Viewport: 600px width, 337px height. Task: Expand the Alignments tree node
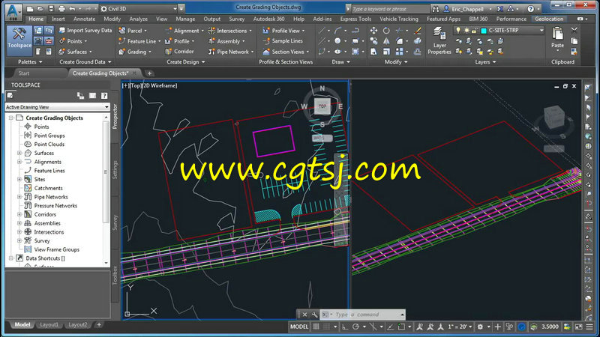(19, 162)
